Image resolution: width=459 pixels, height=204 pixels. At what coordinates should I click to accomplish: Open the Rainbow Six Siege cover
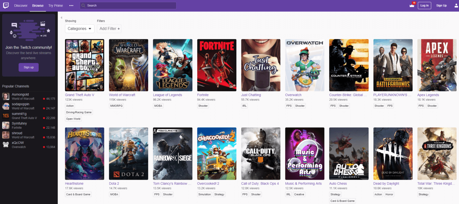click(173, 154)
